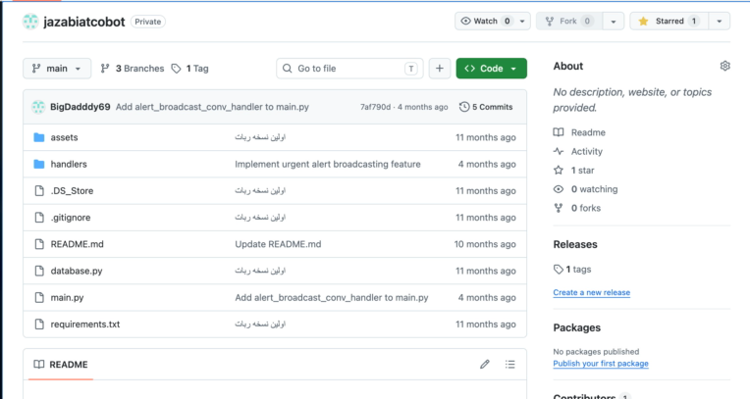Open the Releases heading link

tap(575, 244)
